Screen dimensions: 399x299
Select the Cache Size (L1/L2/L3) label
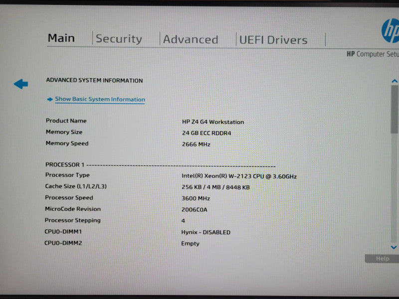[x=76, y=186]
